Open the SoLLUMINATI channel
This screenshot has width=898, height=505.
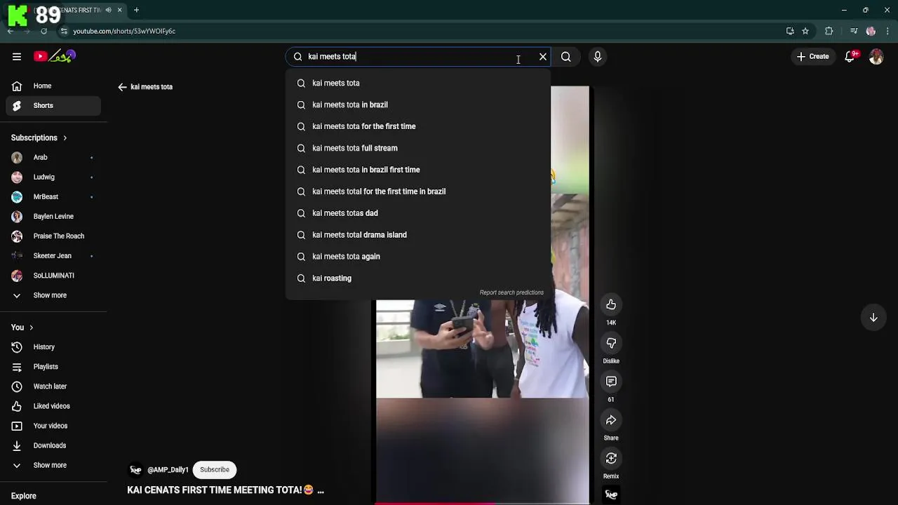tap(53, 275)
